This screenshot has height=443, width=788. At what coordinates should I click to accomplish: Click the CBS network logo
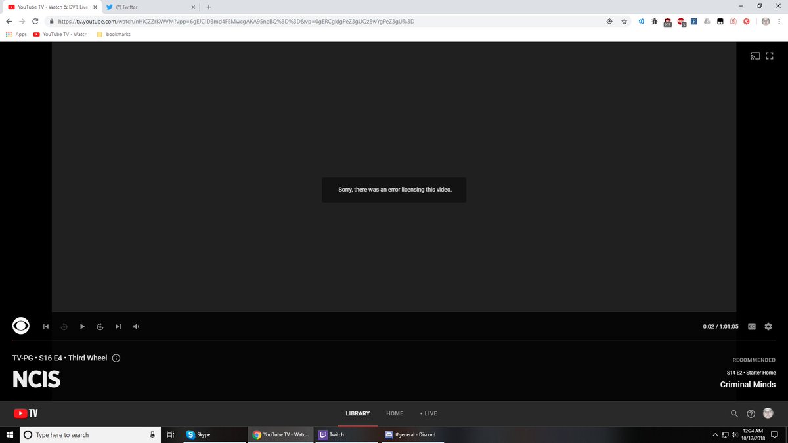21,326
